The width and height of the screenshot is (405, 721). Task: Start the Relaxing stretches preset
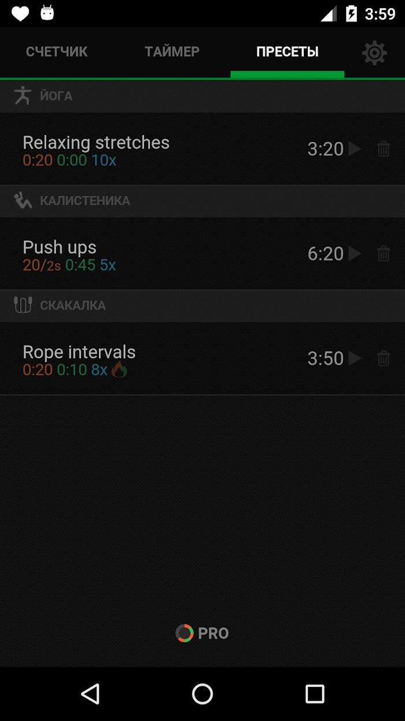tap(355, 149)
